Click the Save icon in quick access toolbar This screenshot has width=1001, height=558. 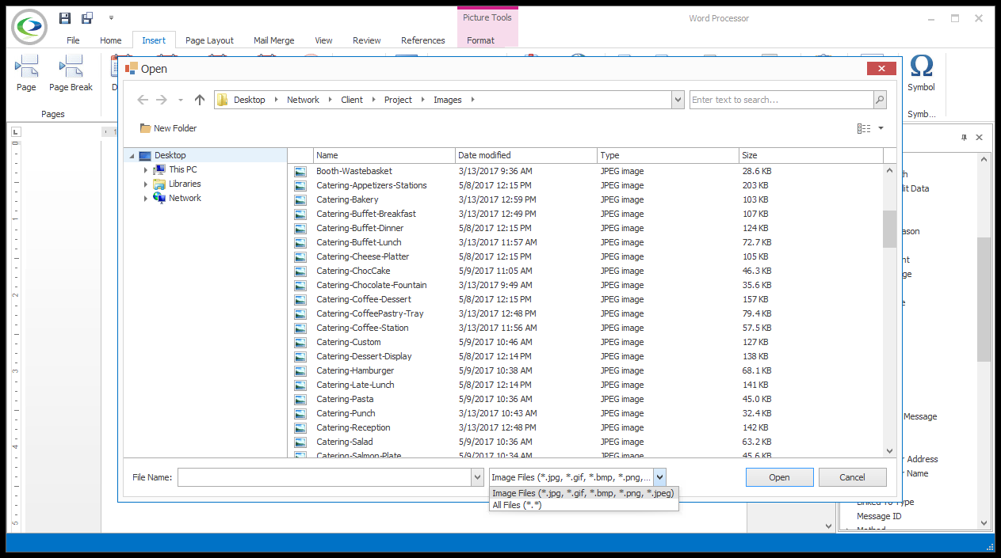coord(65,17)
